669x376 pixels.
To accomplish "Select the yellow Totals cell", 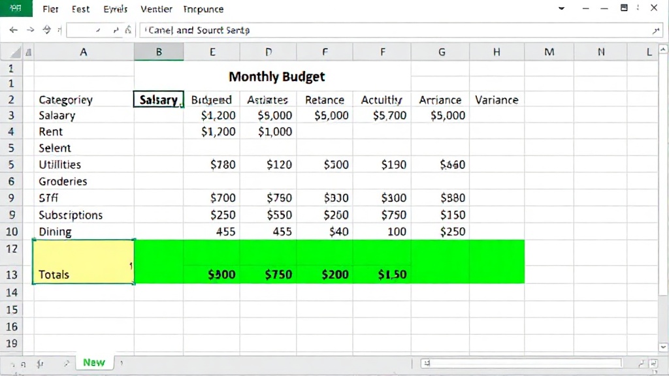I will click(84, 262).
